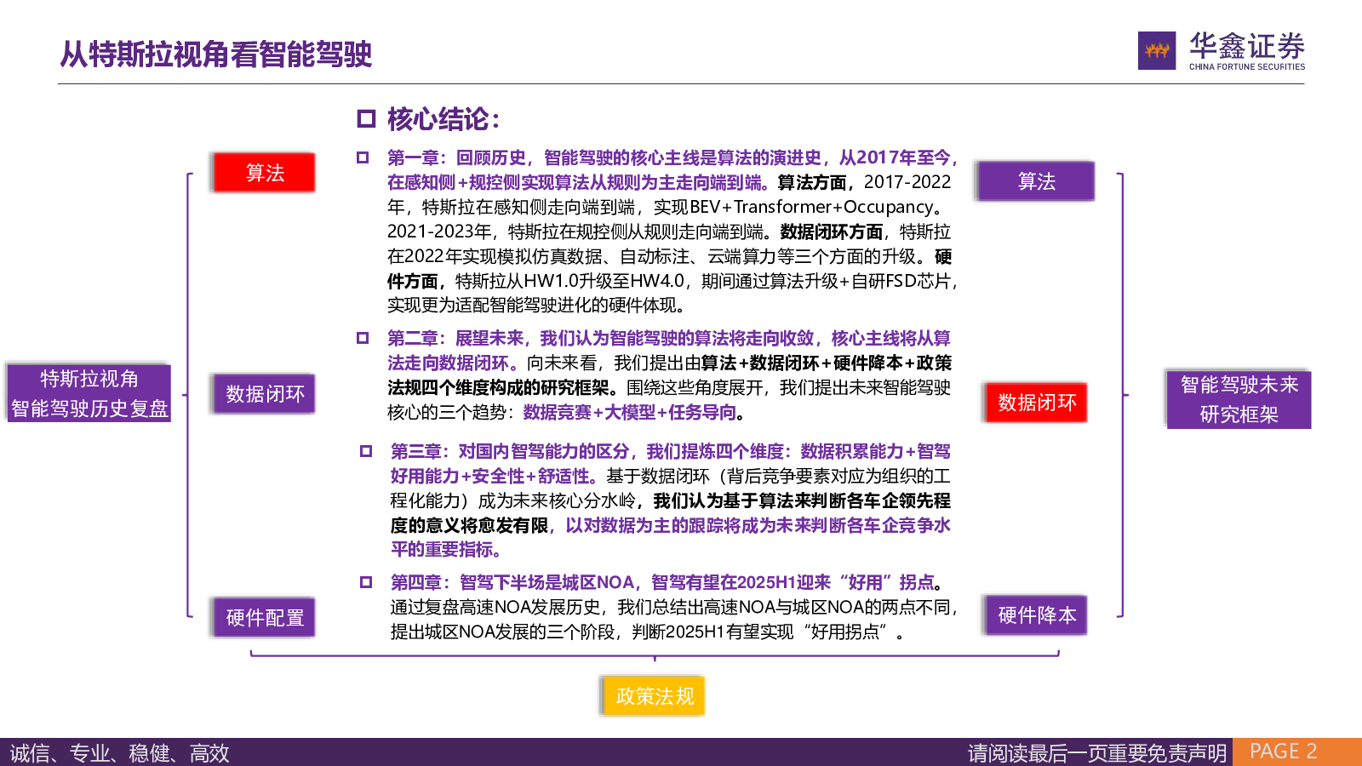Click the square bullet before 第二章
The height and width of the screenshot is (766, 1362).
tap(363, 338)
